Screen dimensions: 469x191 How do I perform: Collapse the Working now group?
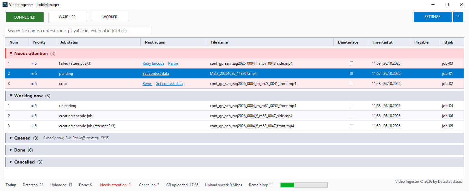tap(11, 96)
